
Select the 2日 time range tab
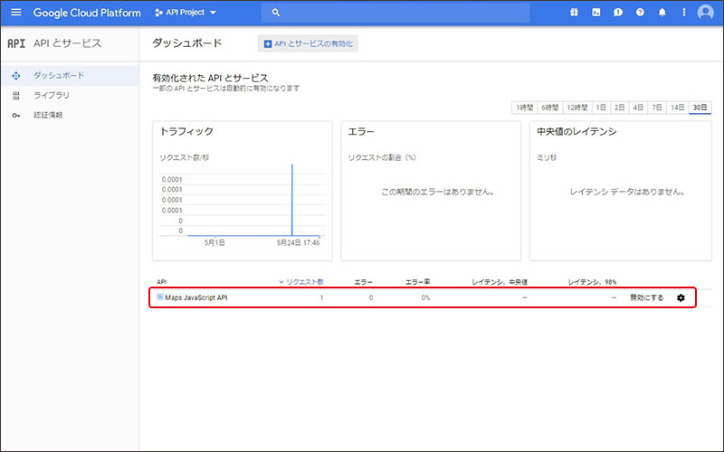(x=620, y=108)
